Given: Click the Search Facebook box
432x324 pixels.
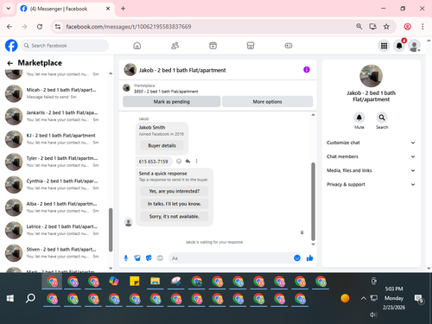Looking at the screenshot, I should [x=65, y=46].
